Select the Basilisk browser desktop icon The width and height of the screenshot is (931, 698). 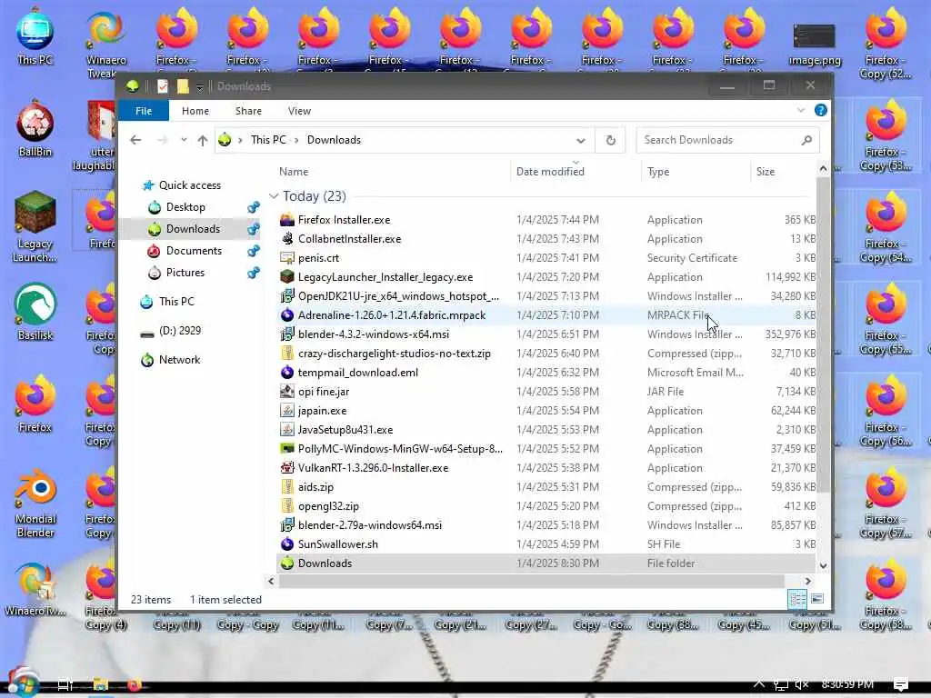pos(35,305)
